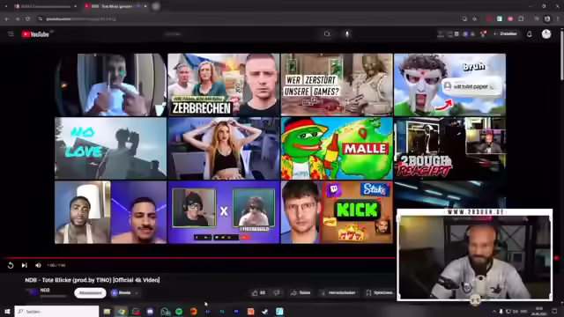This screenshot has height=317, width=564.
Task: Open Chrome from the taskbar
Action: [x=122, y=312]
